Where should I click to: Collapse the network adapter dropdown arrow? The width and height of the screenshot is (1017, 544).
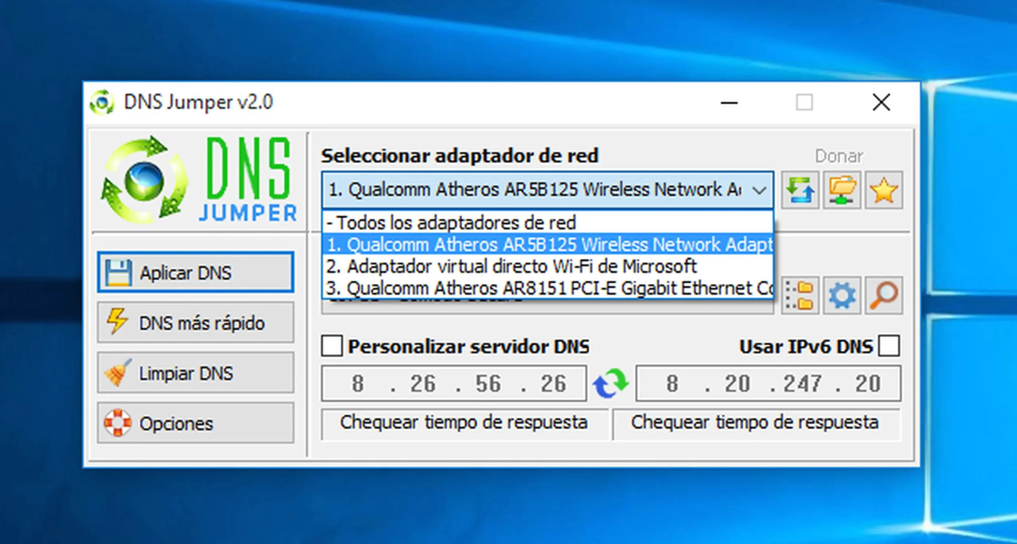click(x=759, y=190)
